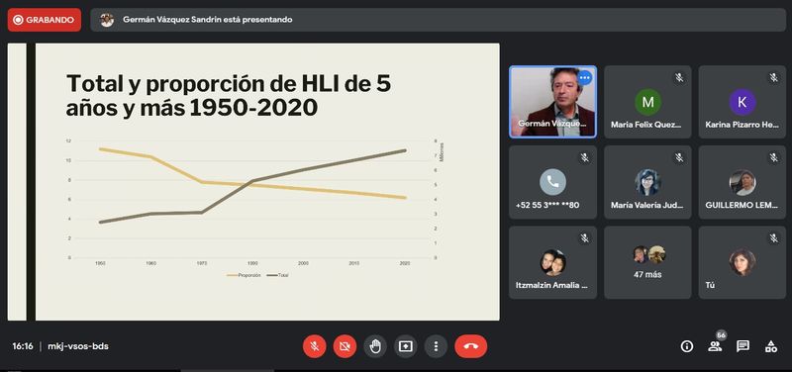Viewport: 792px width, 372px height.
Task: Click the Proporción legend color line
Action: tap(232, 276)
